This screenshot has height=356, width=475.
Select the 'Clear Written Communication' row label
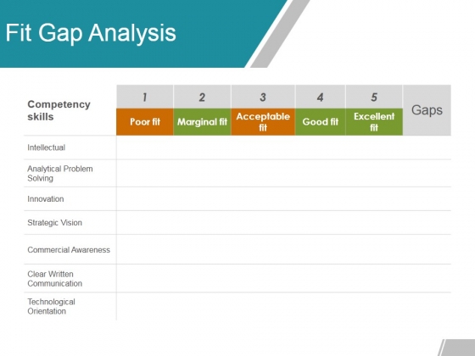[55, 279]
